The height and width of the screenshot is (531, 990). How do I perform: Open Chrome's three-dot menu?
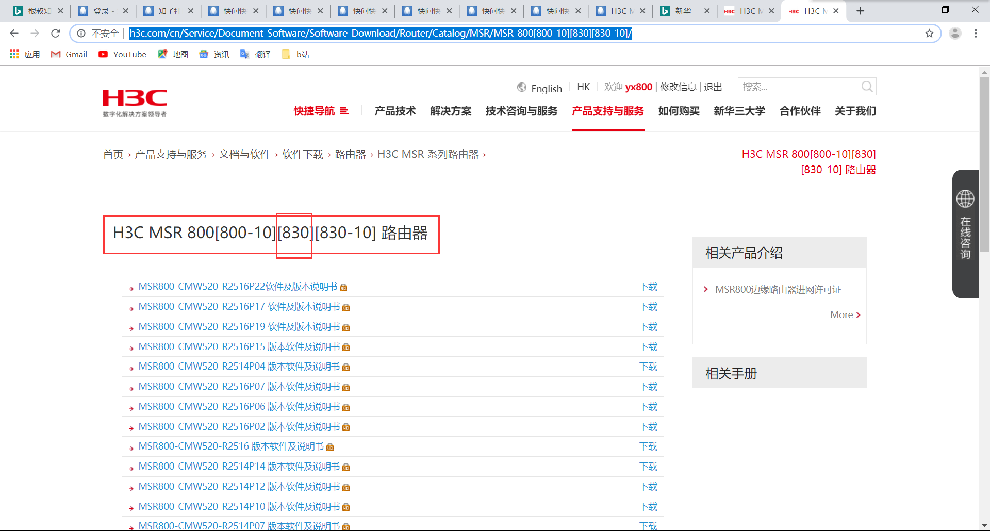point(976,34)
